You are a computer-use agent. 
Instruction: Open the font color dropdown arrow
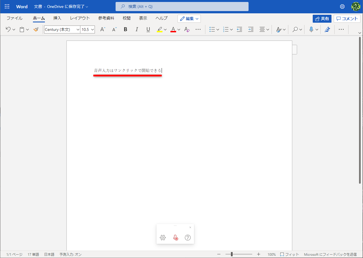[179, 29]
